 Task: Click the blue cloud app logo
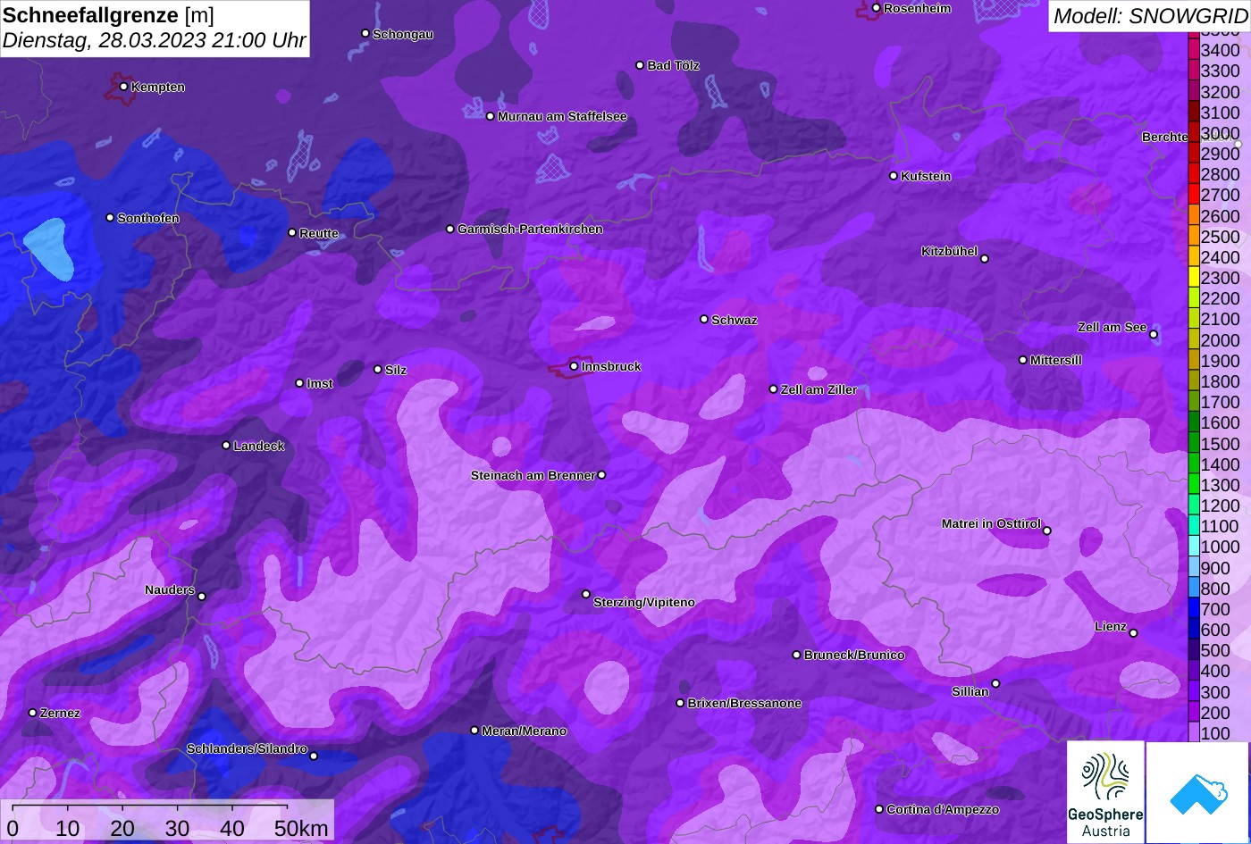click(x=1198, y=792)
